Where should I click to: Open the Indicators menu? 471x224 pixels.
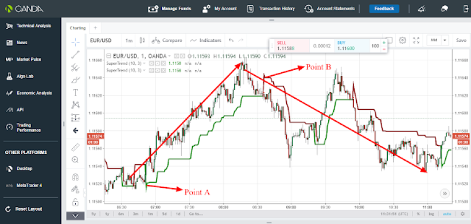coord(207,40)
